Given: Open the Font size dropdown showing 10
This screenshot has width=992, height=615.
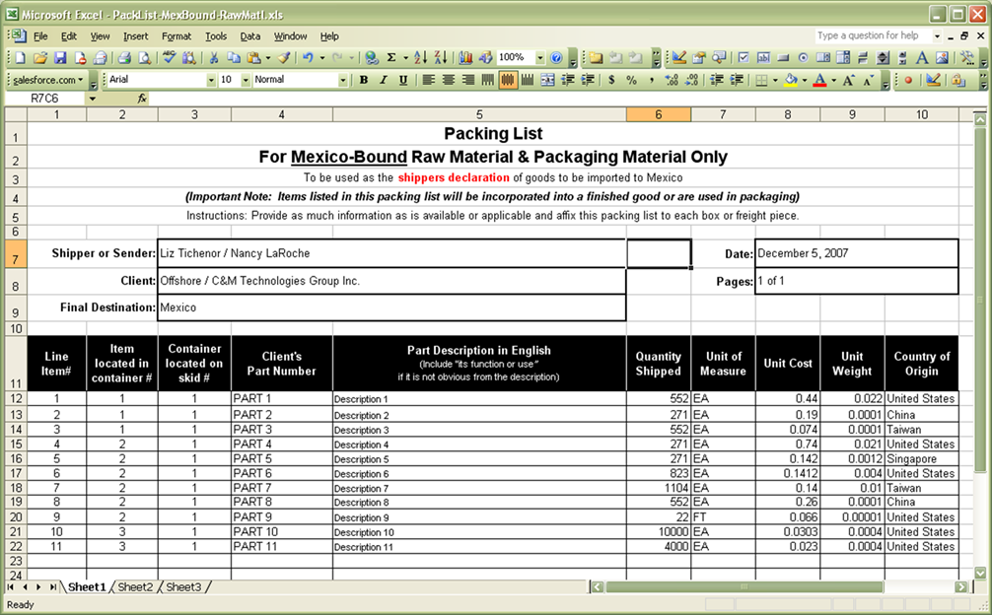Looking at the screenshot, I should click(246, 80).
